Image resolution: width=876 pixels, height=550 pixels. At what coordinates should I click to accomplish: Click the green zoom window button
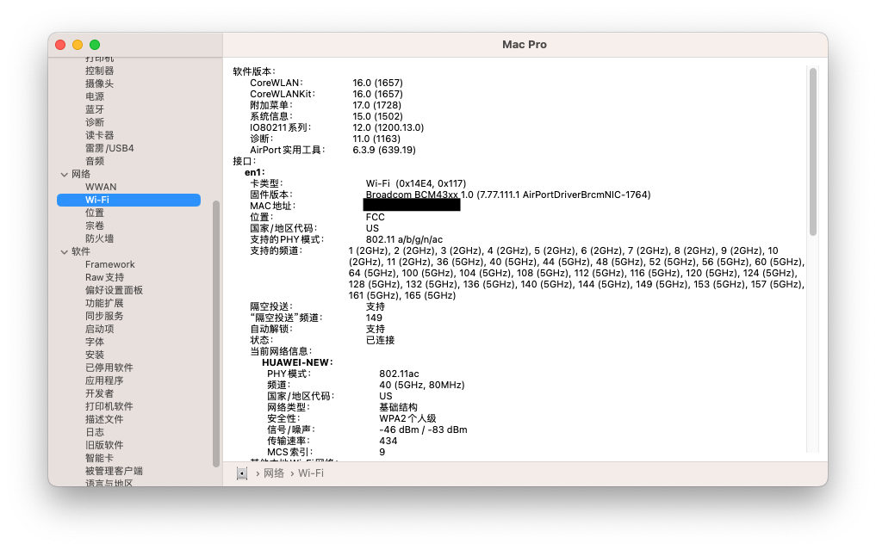tap(95, 45)
